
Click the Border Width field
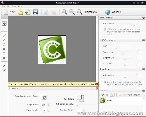pos(79,111)
